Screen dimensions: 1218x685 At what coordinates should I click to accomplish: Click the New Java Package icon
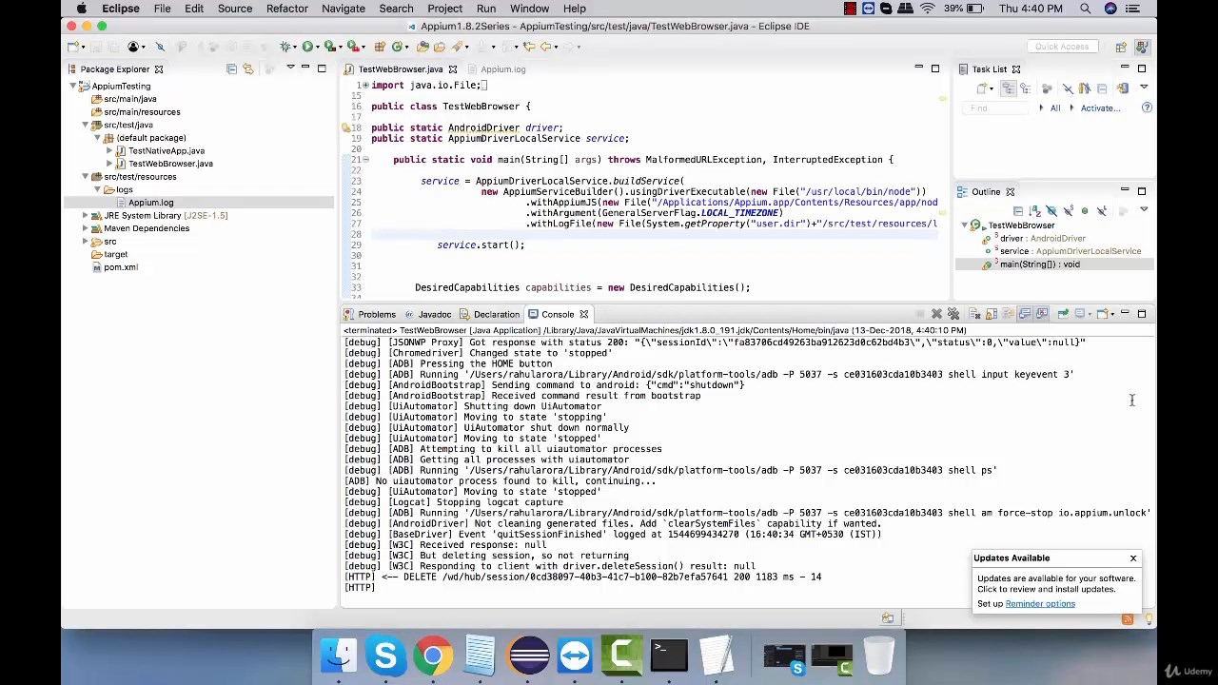[x=380, y=47]
